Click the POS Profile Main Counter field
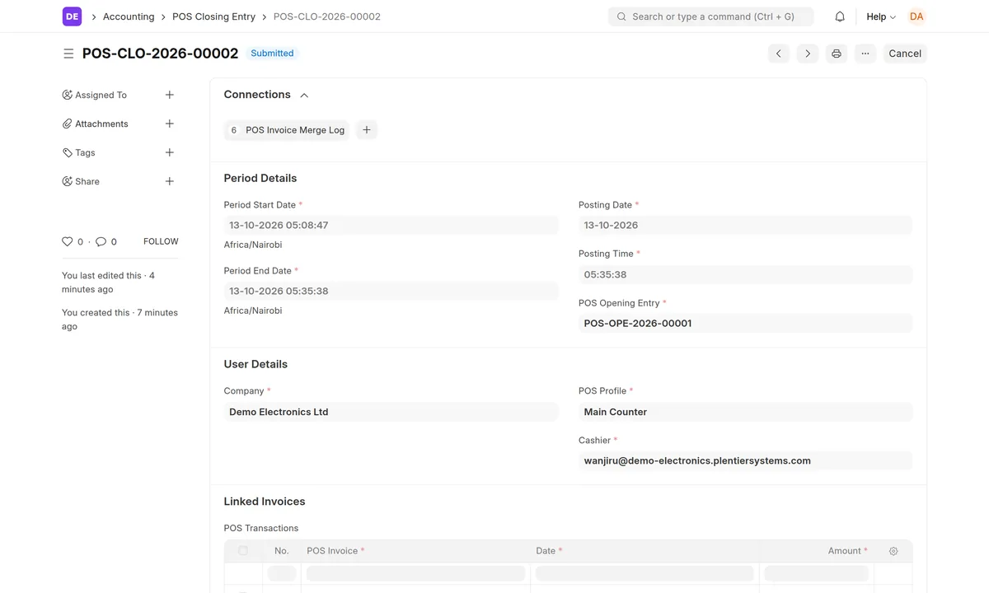Image resolution: width=989 pixels, height=593 pixels. [x=745, y=412]
